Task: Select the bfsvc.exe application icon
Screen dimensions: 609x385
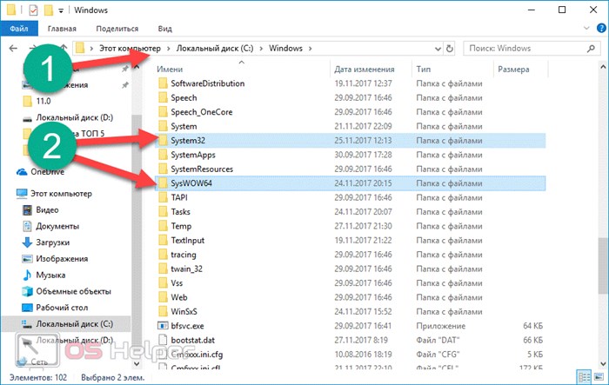Action: tap(163, 326)
